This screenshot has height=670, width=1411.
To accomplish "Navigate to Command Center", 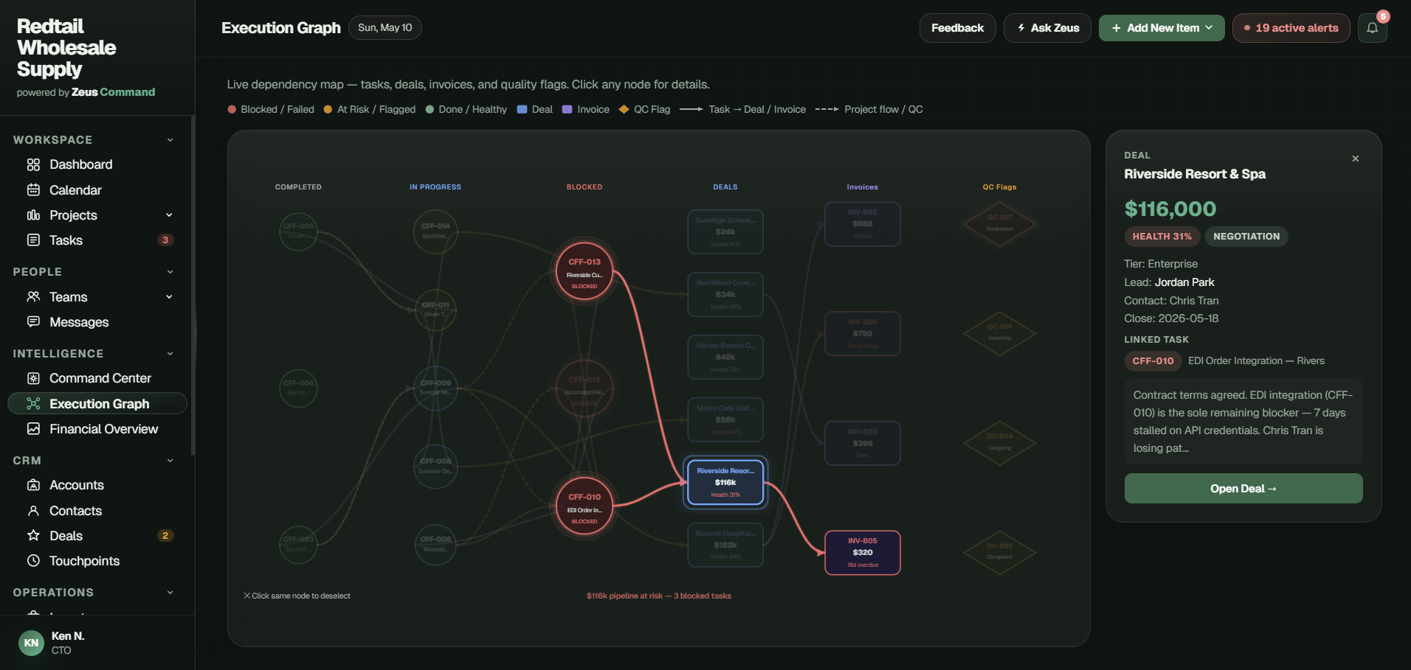I will click(97, 378).
